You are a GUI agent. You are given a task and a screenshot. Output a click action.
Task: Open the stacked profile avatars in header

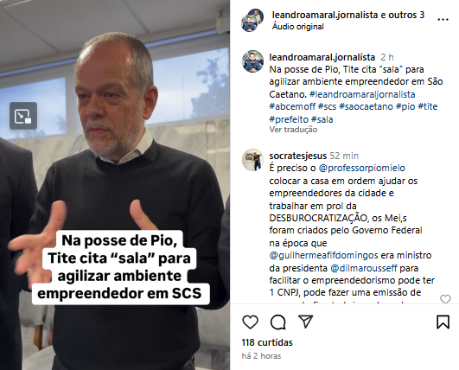point(252,20)
